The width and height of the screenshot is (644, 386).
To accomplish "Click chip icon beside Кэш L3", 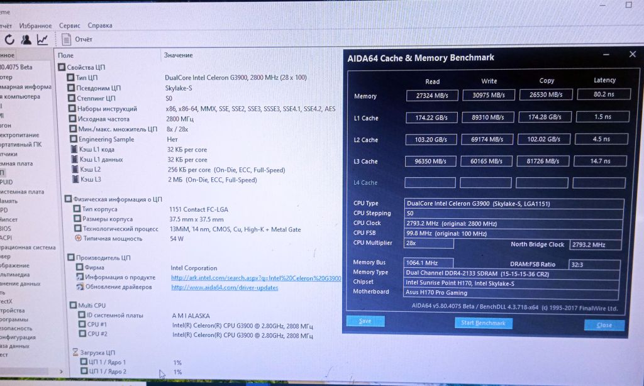I will click(x=75, y=179).
